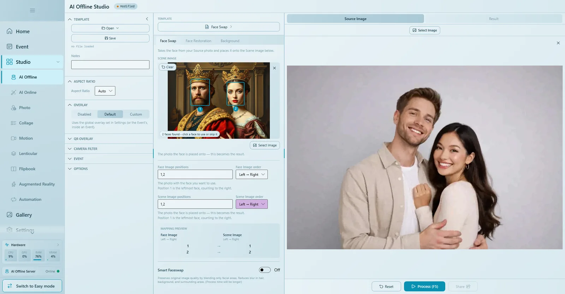Viewport: 565px width, 294px height.
Task: Select face marker 1 on scene image
Action: click(200, 109)
